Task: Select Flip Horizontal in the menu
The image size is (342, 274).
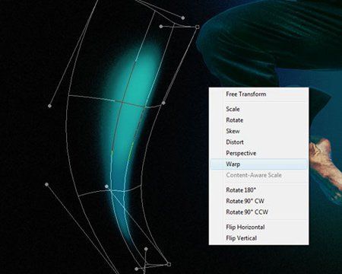Action: pyautogui.click(x=258, y=227)
